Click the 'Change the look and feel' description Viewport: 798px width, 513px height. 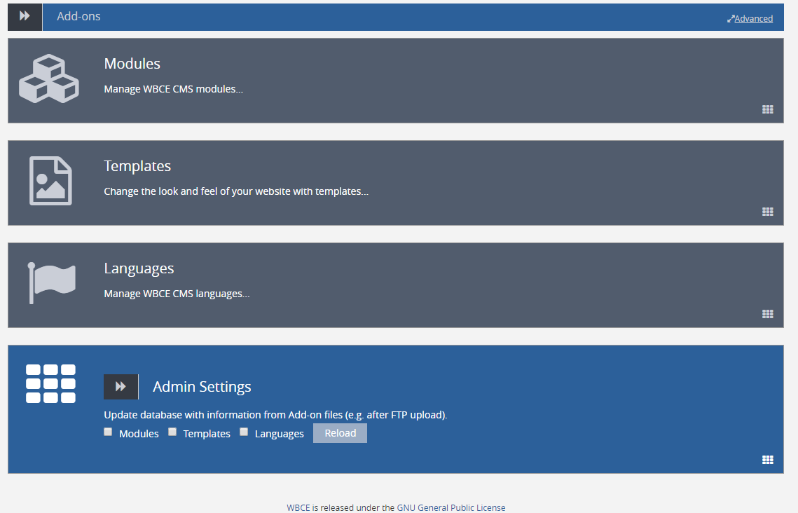[236, 191]
